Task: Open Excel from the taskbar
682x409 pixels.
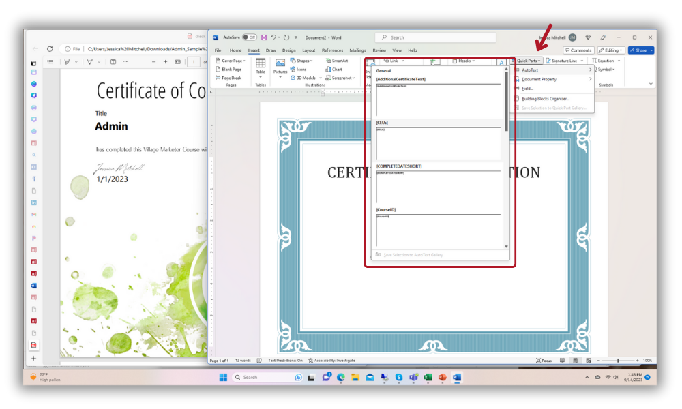Action: coord(428,377)
